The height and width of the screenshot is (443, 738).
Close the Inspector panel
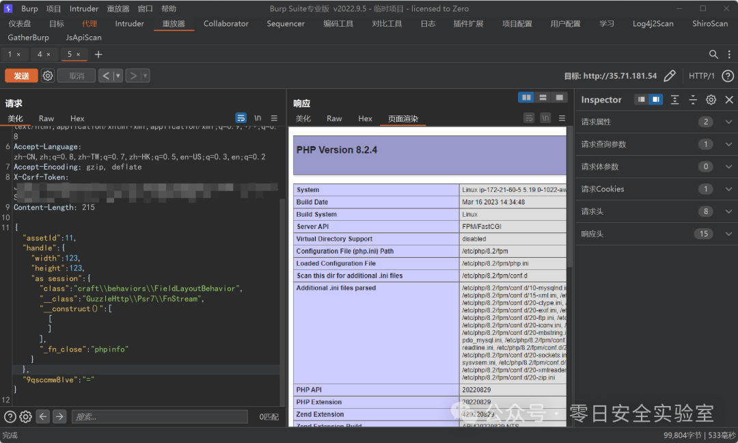pyautogui.click(x=729, y=99)
